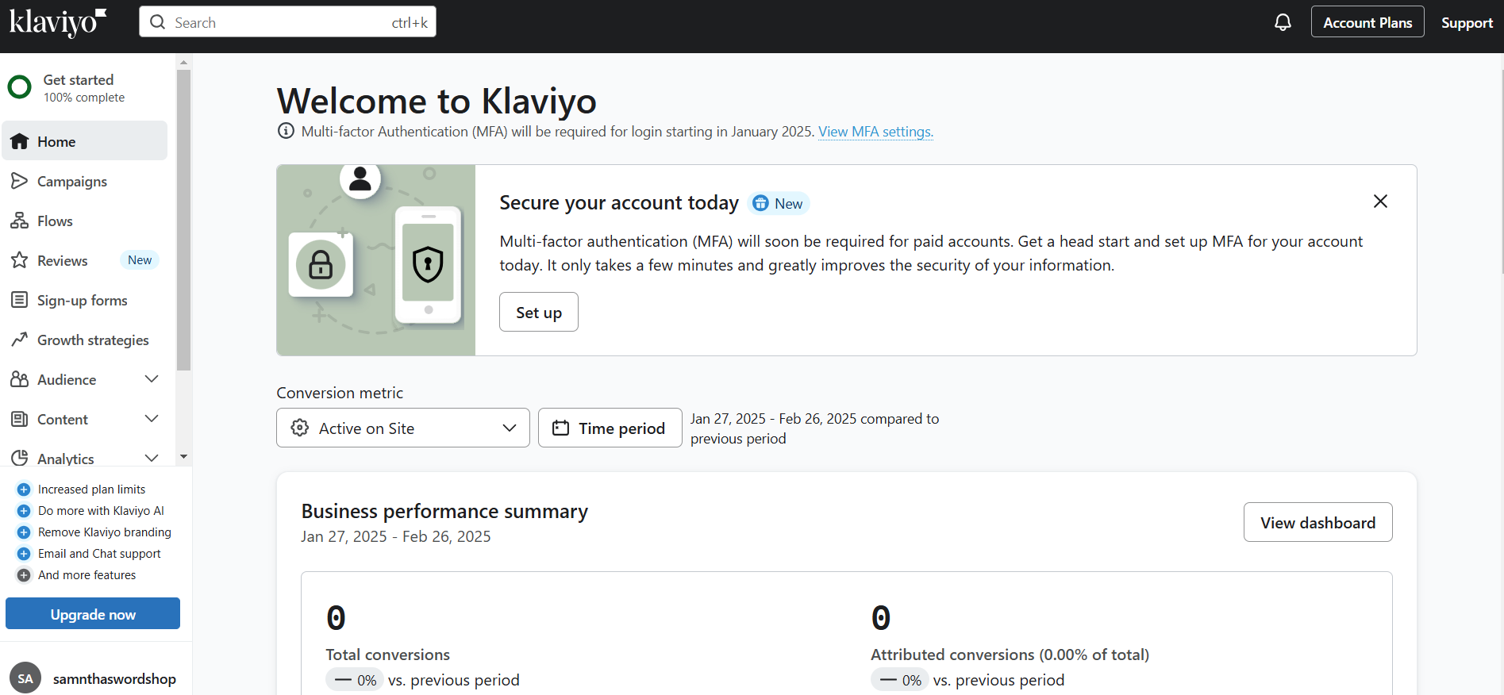
Task: Expand the Analytics menu chevron
Action: point(152,458)
